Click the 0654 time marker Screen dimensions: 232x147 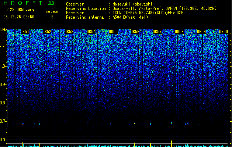(x=91, y=32)
